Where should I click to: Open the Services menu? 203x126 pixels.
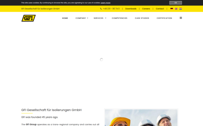pos(98,18)
